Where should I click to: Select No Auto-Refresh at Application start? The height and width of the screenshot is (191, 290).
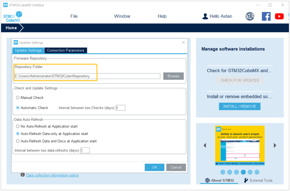[x=18, y=126]
